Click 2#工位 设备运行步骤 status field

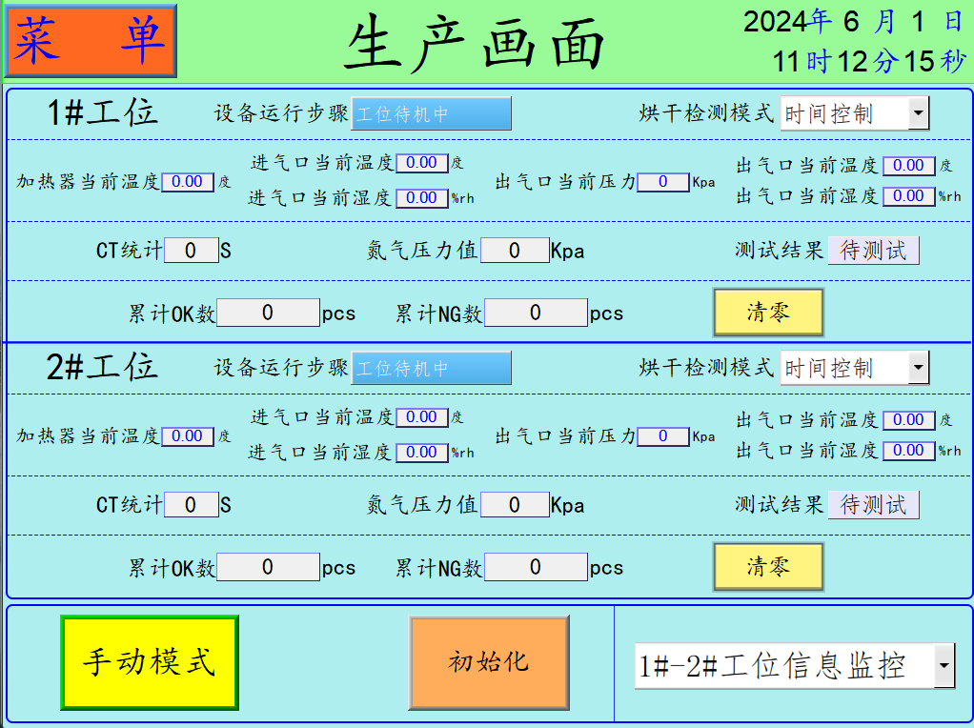click(x=431, y=368)
